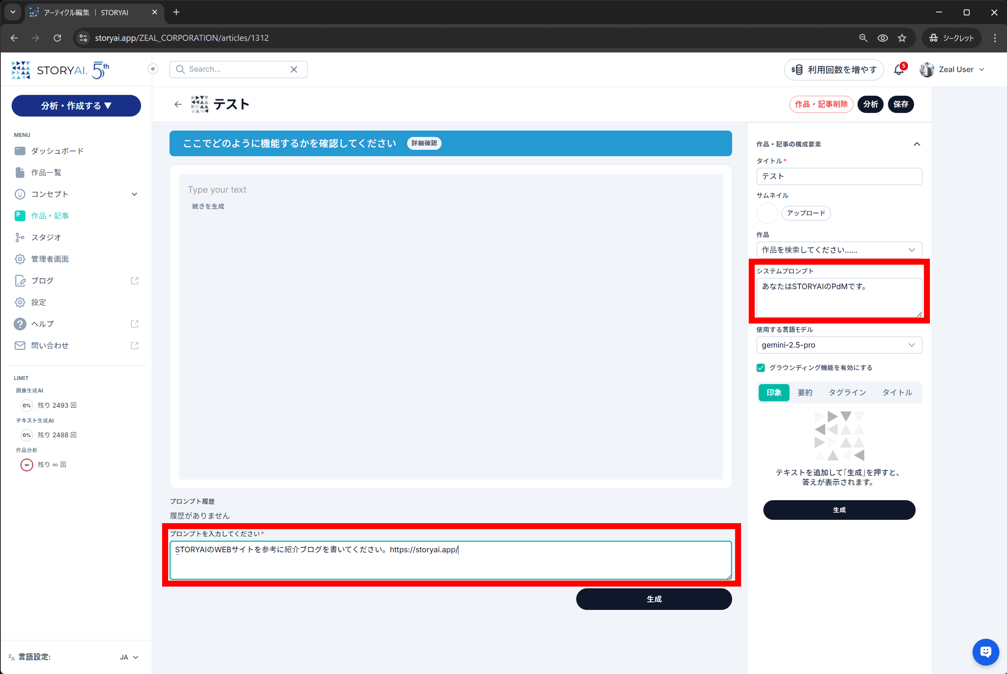Viewport: 1007px width, 674px height.
Task: Open the chat support bubble
Action: point(985,652)
